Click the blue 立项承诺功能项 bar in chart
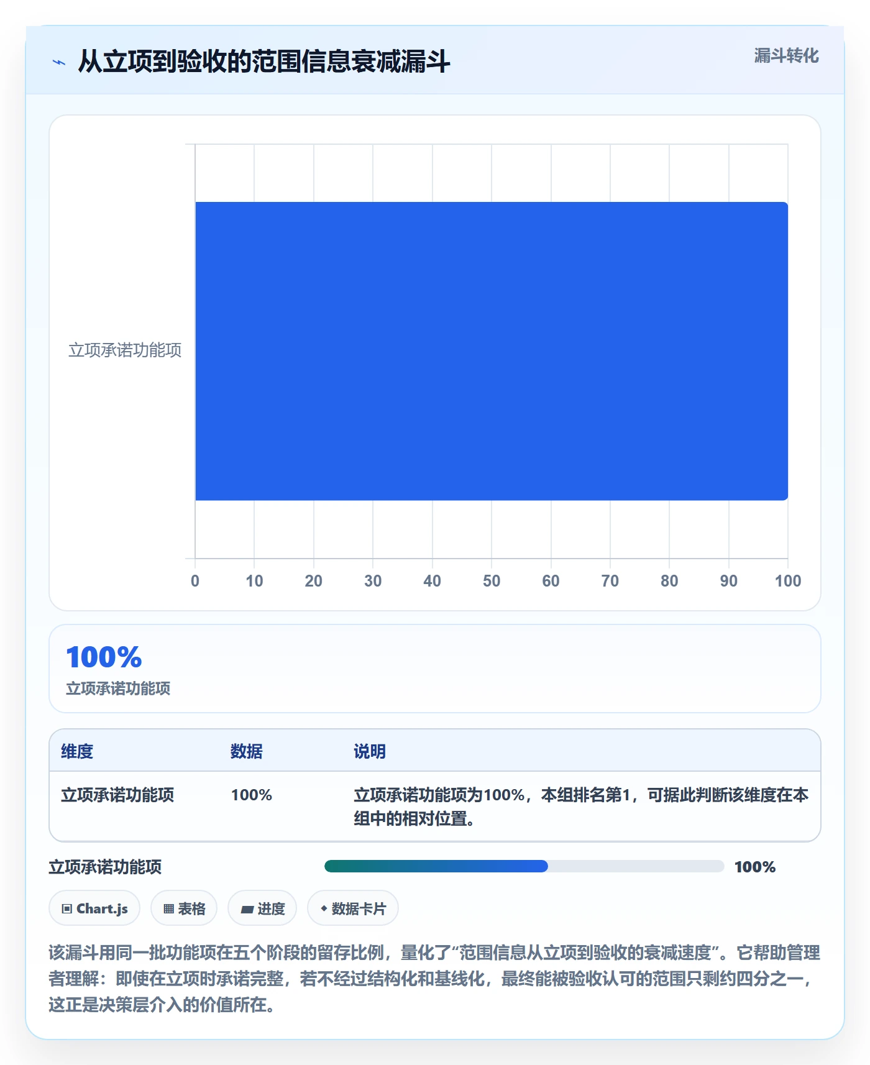Viewport: 870px width, 1065px height. (x=492, y=351)
